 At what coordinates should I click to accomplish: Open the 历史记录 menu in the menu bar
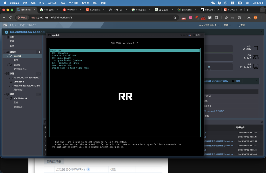point(52,3)
